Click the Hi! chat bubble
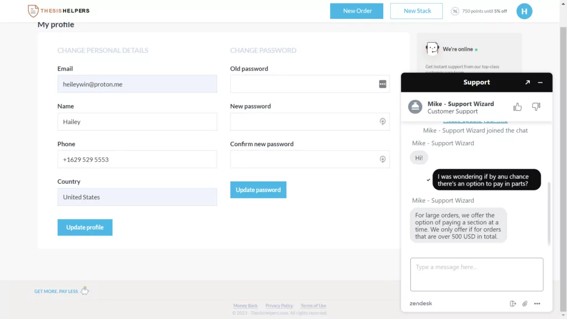Screen dimensions: 567x319 pos(419,158)
